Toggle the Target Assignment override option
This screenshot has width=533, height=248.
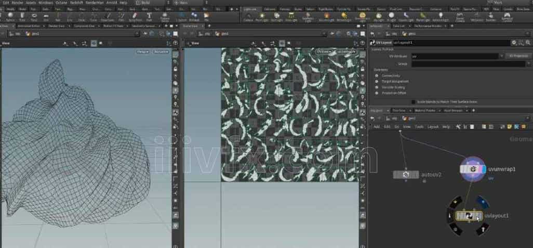click(x=377, y=82)
